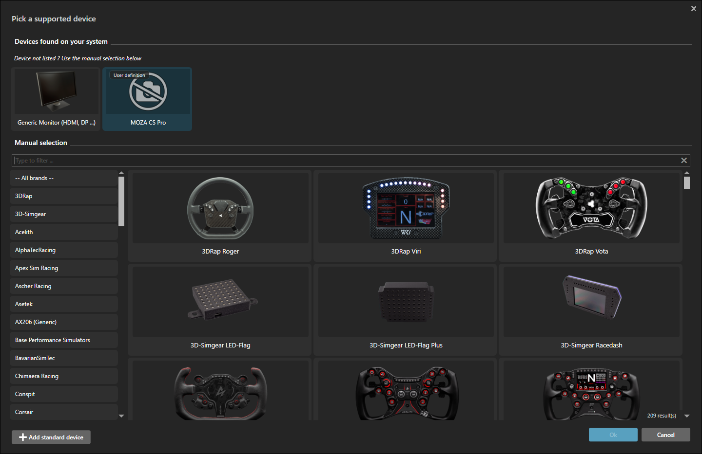Filter by Base Performance Simulators brand
Image resolution: width=702 pixels, height=454 pixels.
[64, 340]
